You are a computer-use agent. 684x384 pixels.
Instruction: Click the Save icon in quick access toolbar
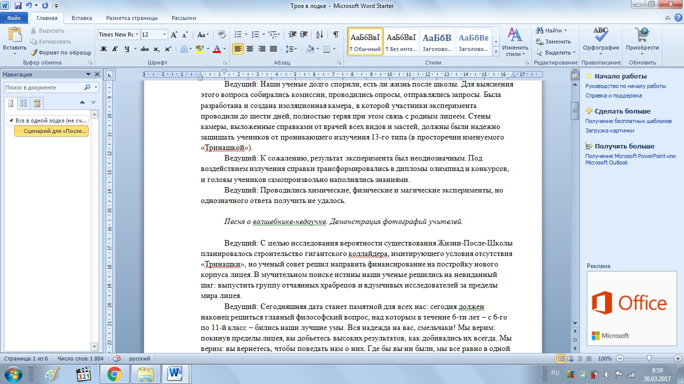tap(18, 6)
